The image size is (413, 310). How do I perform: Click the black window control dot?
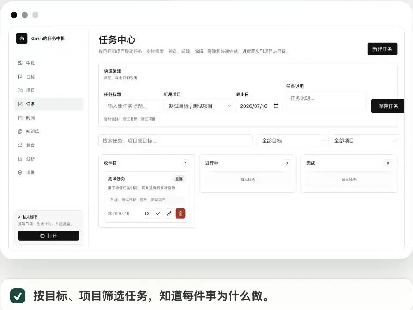coord(14,15)
